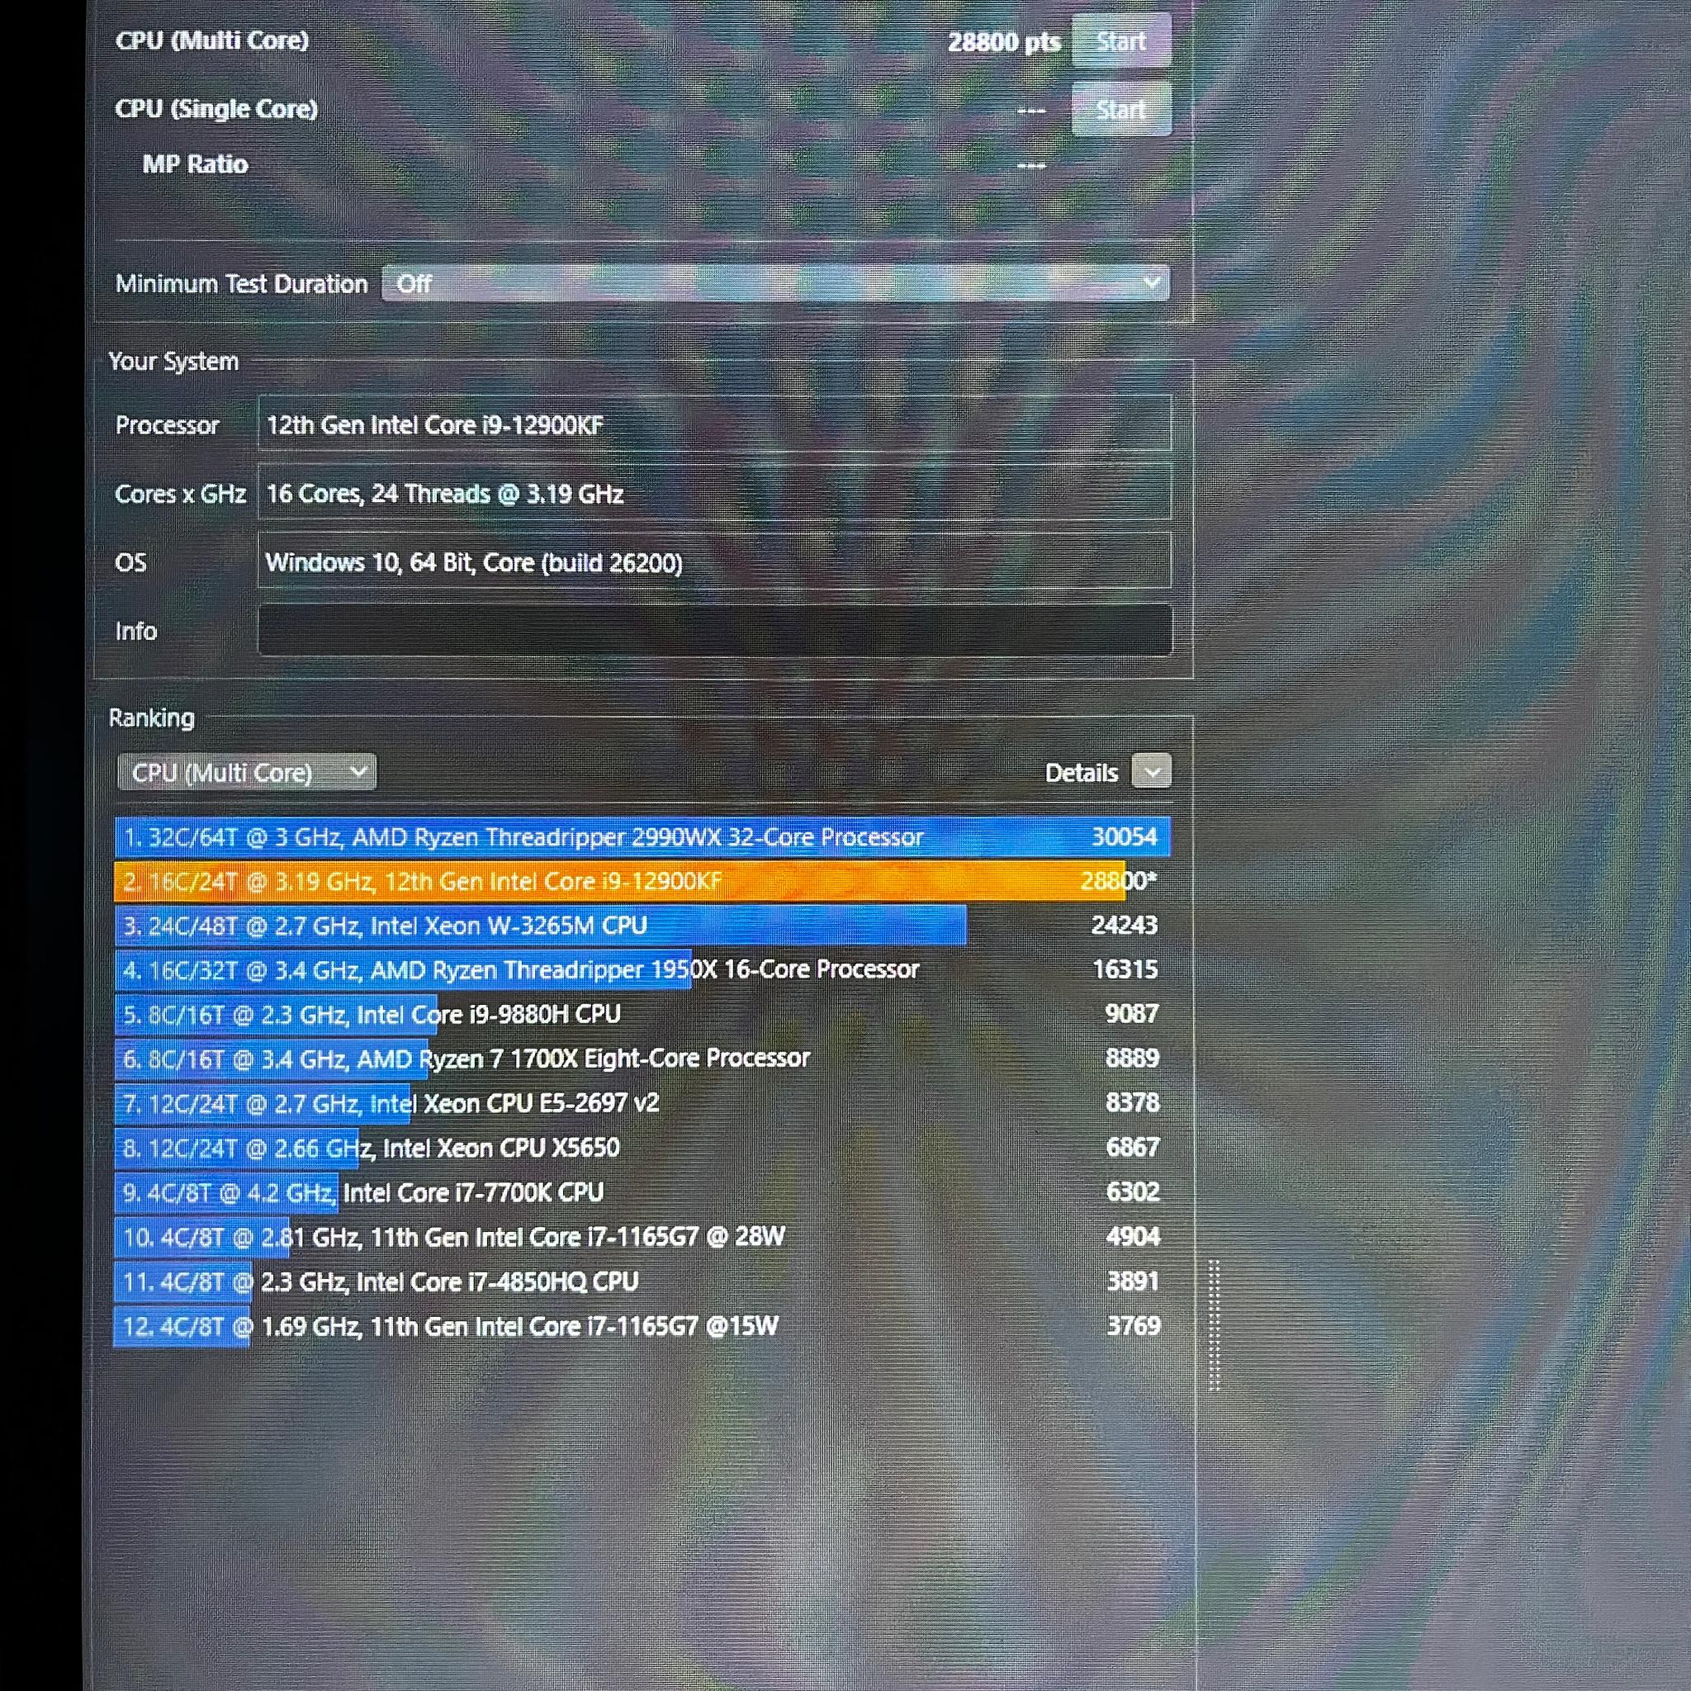Viewport: 1691px width, 1691px height.
Task: Select the Xeon X5650 ranking row
Action: tap(642, 1148)
